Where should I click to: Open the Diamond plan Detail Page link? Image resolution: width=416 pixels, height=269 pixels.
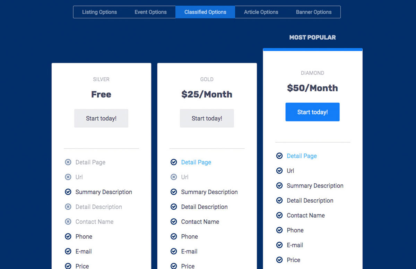pyautogui.click(x=302, y=156)
